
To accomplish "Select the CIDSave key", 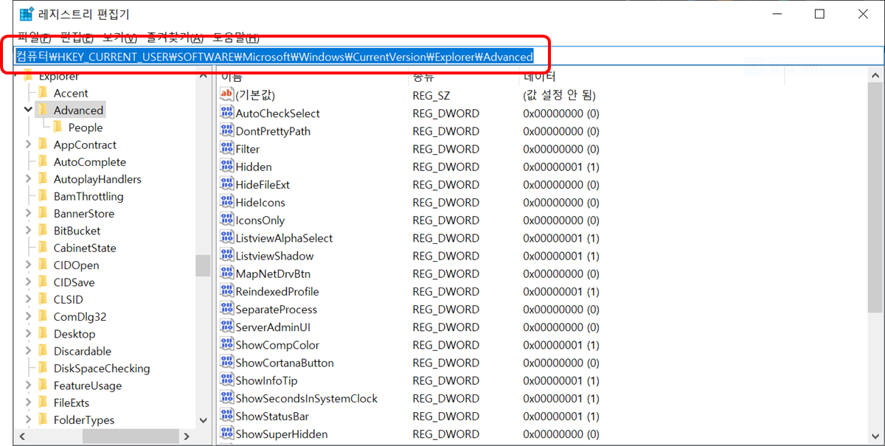I will [74, 282].
